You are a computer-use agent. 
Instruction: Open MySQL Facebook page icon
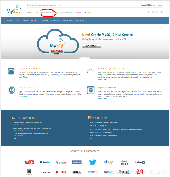point(149,12)
